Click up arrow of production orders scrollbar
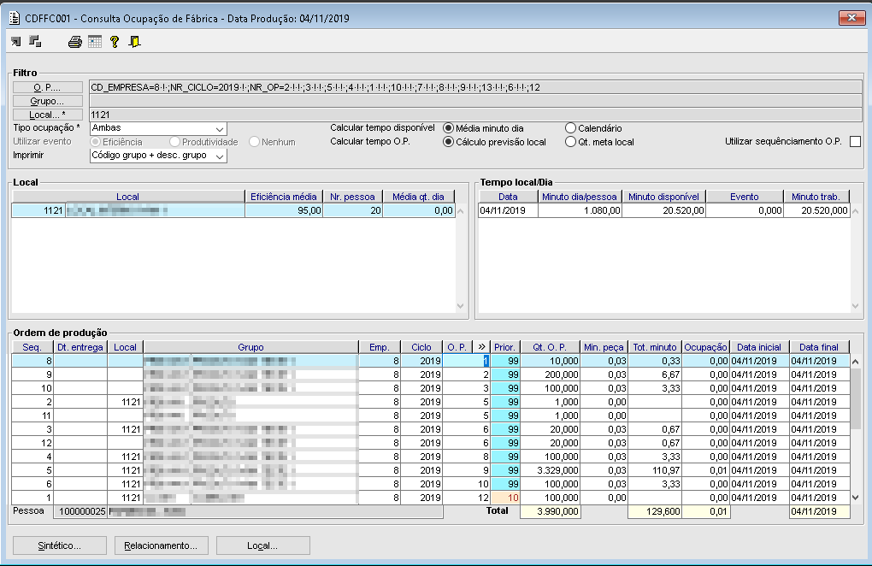The height and width of the screenshot is (566, 872). (856, 362)
